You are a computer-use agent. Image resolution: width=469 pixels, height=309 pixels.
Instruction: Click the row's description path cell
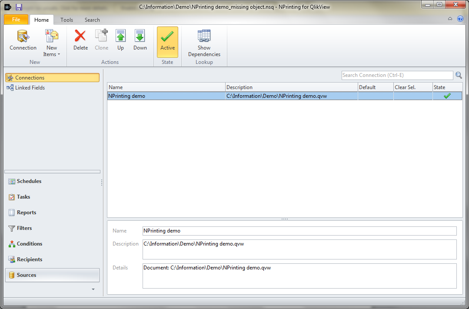292,96
